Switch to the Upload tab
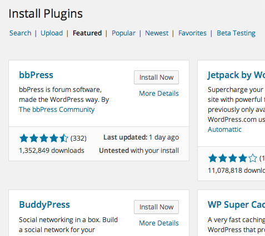 [x=52, y=33]
